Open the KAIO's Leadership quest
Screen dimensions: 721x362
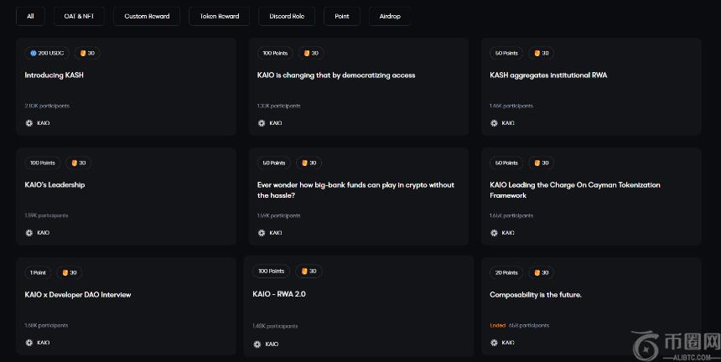(54, 184)
